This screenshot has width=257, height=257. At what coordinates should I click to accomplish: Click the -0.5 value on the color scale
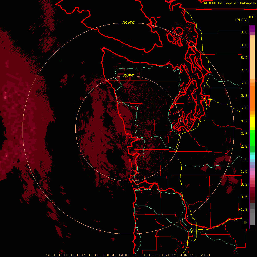point(243,197)
